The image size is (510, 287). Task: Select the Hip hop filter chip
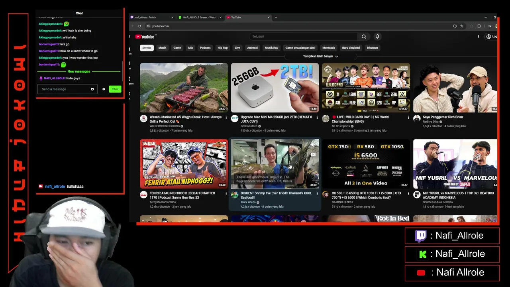click(223, 48)
